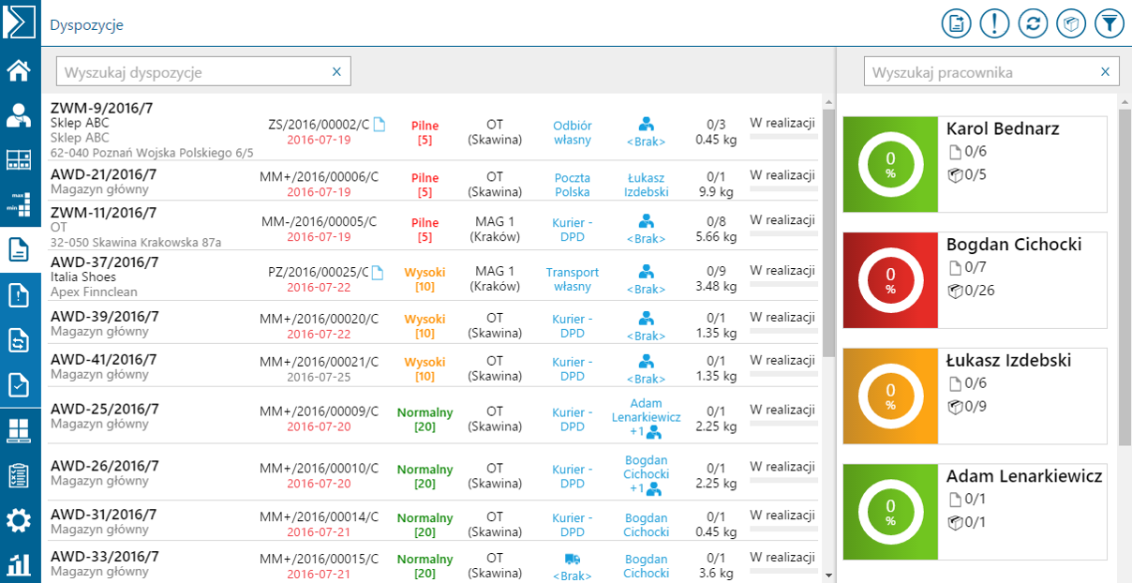This screenshot has height=583, width=1132.
Task: Open the employee person icon in sidebar
Action: [19, 115]
